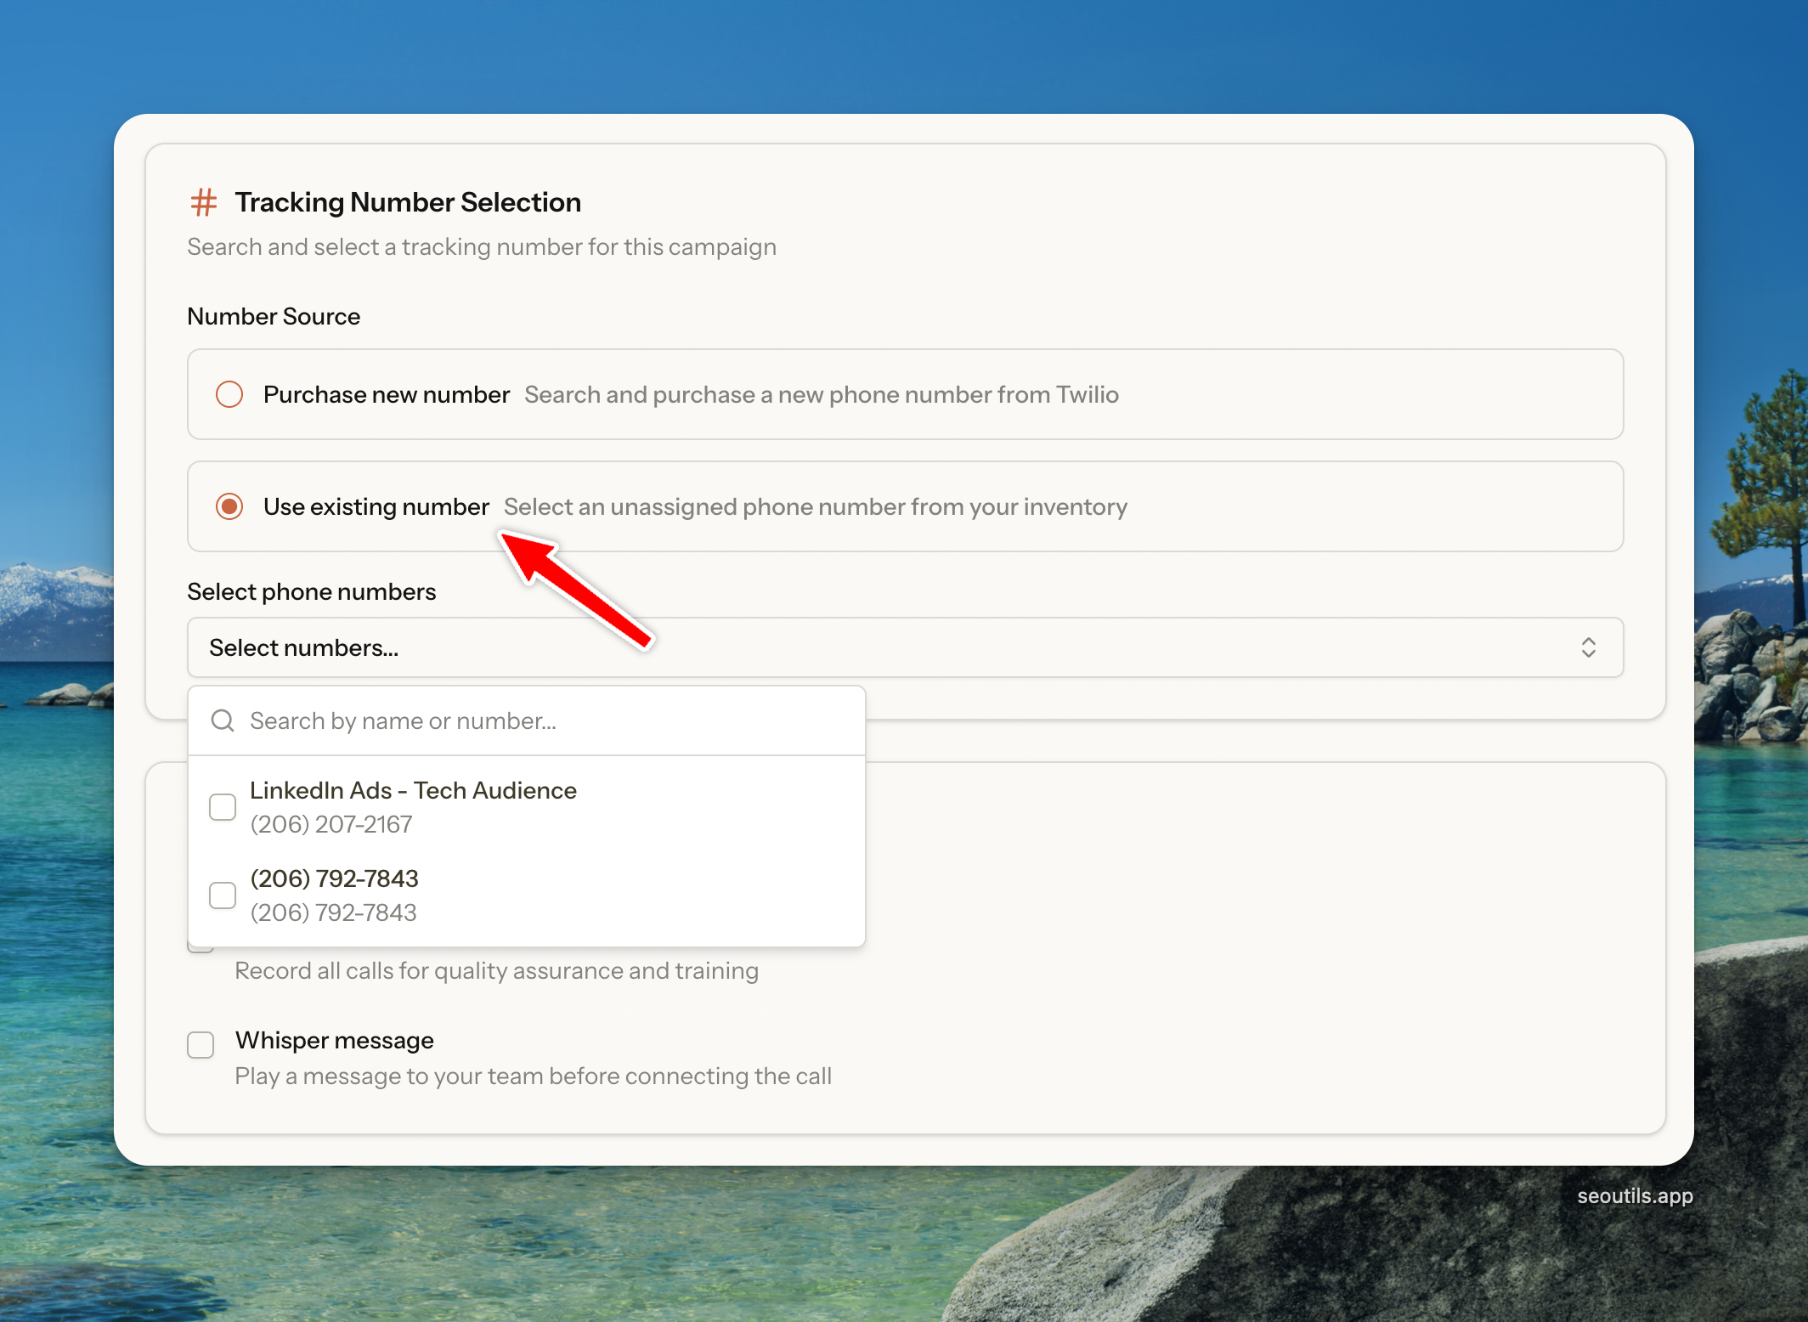Click the Record all calls description text

click(496, 970)
